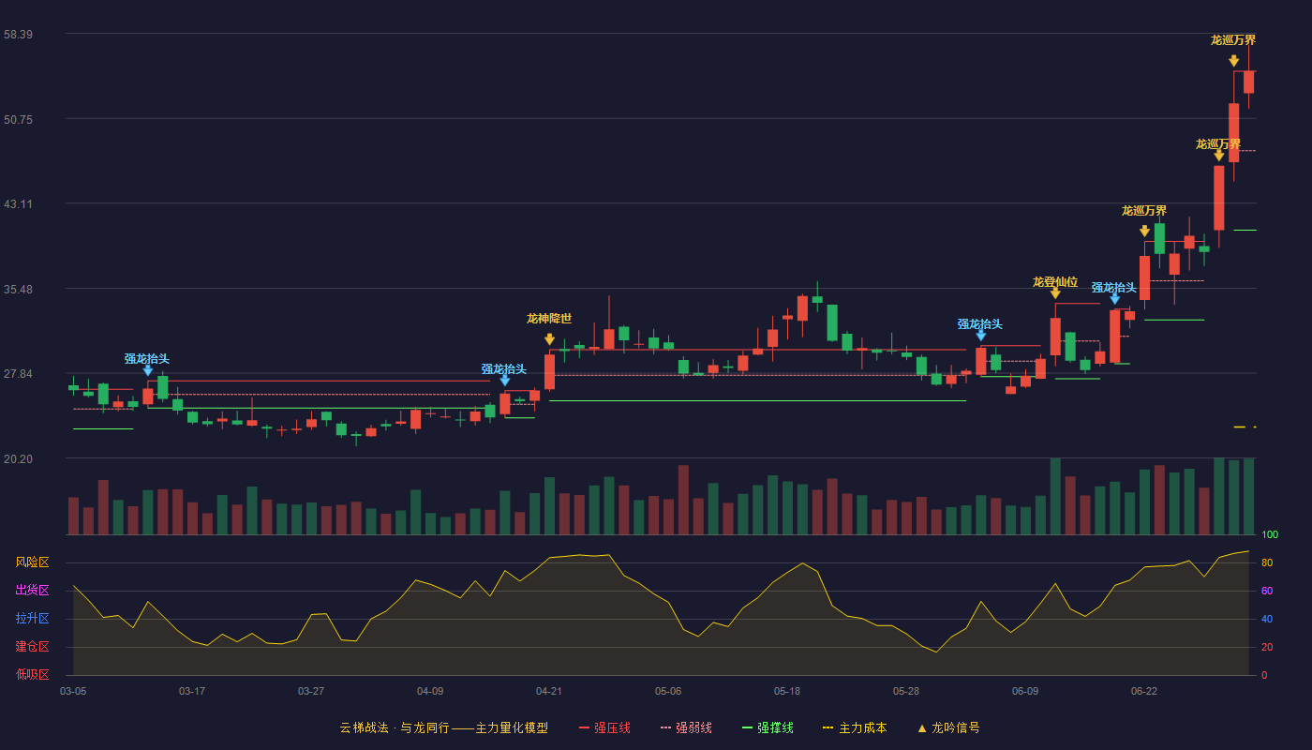Toggle the 主力成本 legend entry
1312x750 pixels.
tap(855, 727)
